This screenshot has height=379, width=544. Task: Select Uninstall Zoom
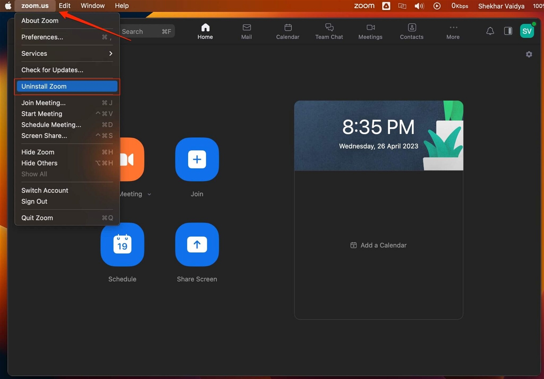click(x=67, y=86)
